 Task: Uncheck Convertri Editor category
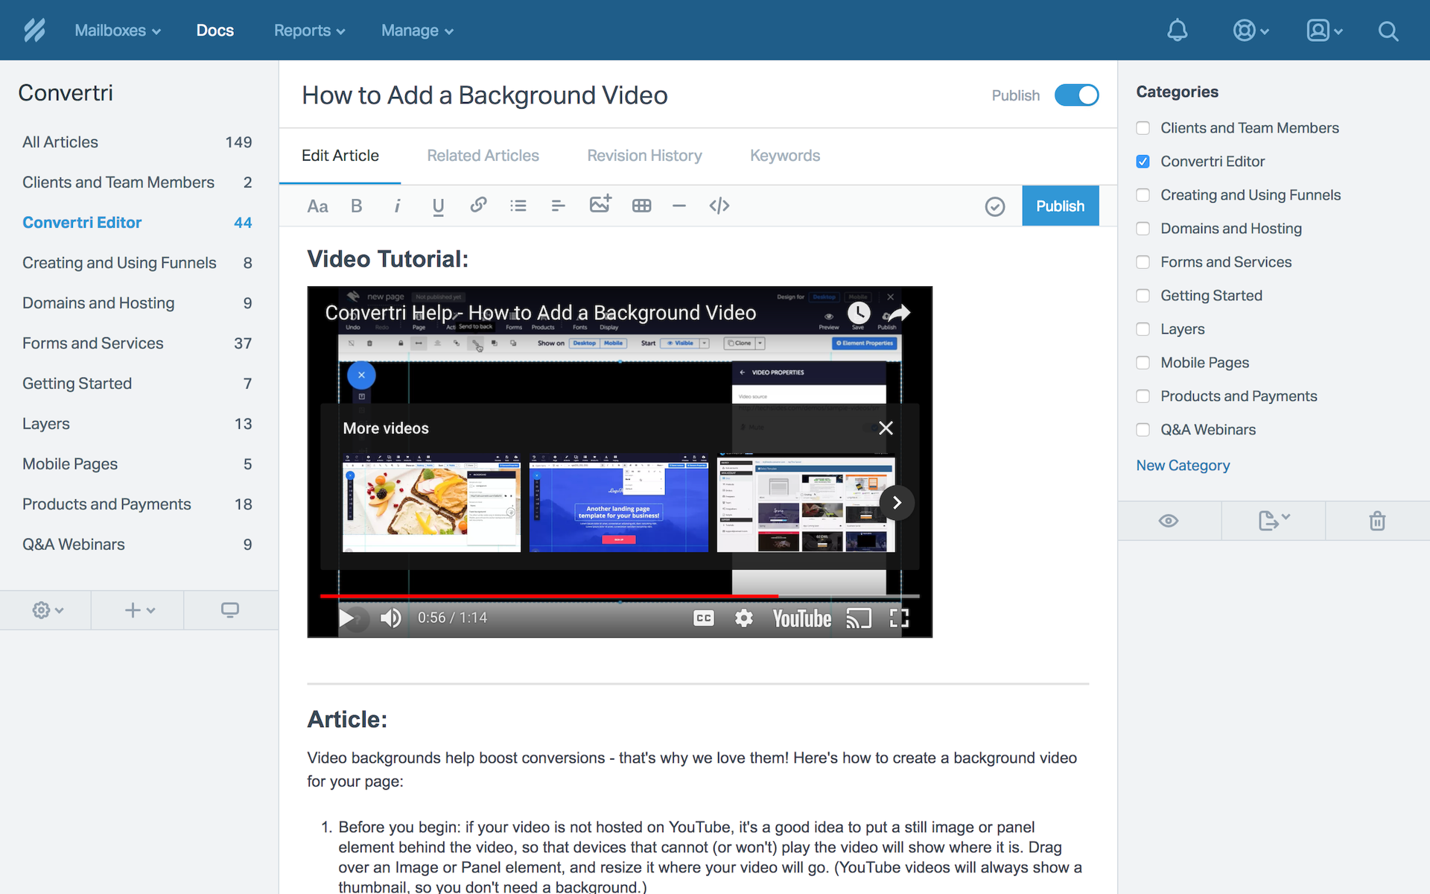pyautogui.click(x=1143, y=162)
